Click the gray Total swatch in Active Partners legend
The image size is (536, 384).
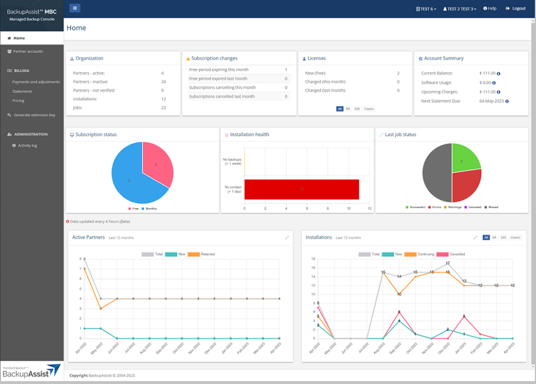pos(148,254)
